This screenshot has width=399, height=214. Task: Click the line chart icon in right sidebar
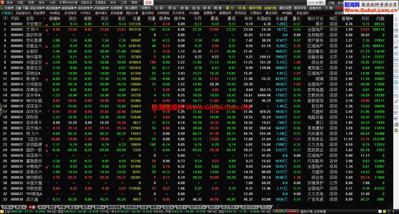396,42
